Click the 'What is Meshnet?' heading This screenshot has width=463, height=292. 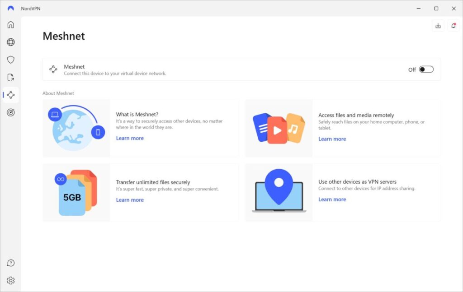137,114
